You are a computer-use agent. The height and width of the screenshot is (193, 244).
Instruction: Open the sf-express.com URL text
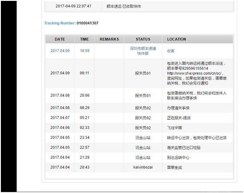click(x=194, y=73)
